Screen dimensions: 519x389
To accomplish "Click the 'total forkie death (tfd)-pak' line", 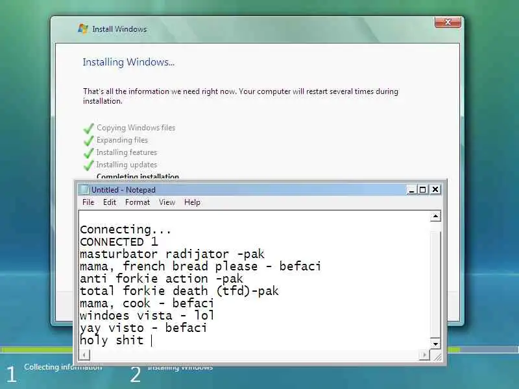I will [179, 291].
